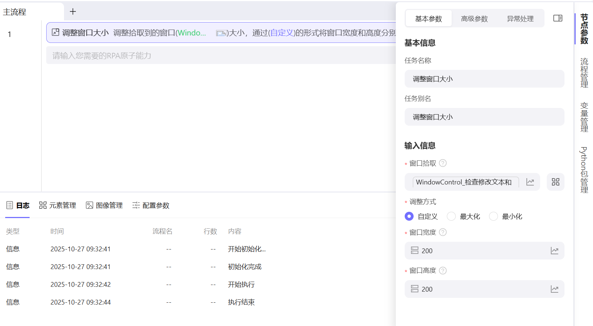
Task: Open help for 窗口高度
Action: click(x=443, y=271)
